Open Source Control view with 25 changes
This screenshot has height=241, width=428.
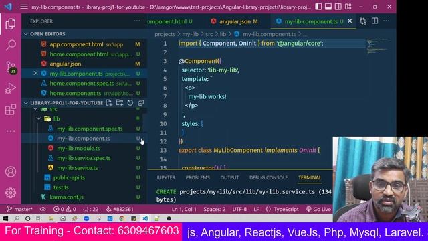pos(11,67)
